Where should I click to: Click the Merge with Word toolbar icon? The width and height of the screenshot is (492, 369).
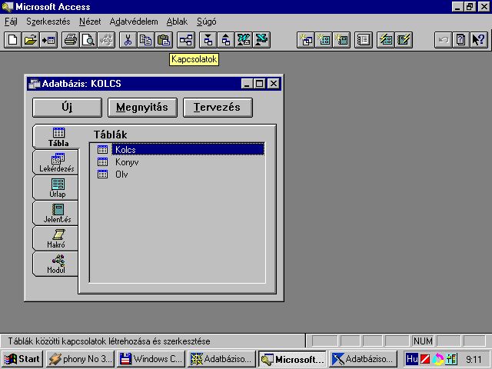click(x=244, y=40)
